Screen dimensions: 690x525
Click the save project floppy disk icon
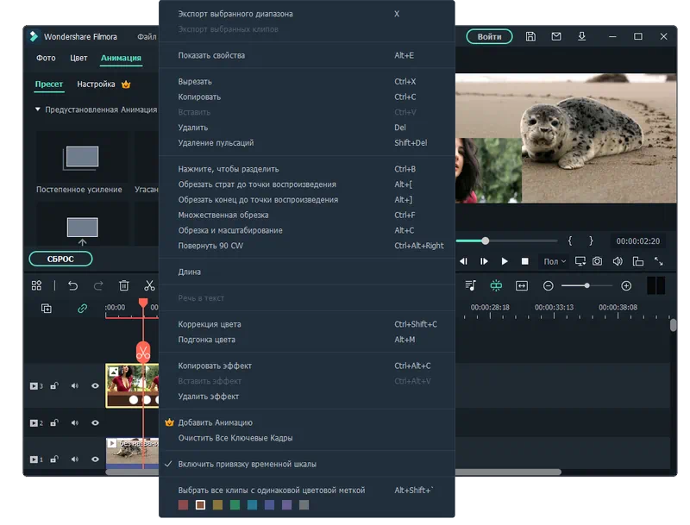(530, 37)
